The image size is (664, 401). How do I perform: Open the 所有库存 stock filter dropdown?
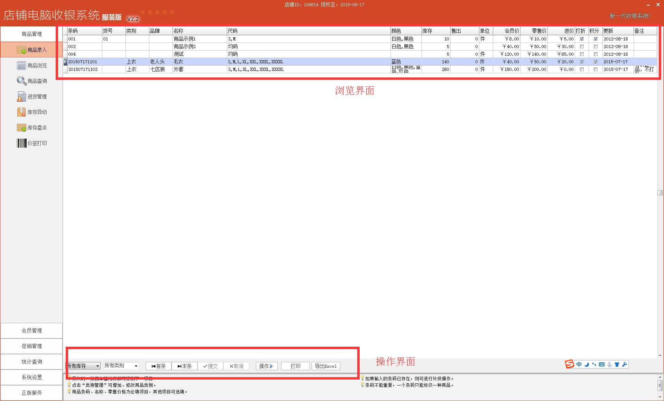(83, 366)
